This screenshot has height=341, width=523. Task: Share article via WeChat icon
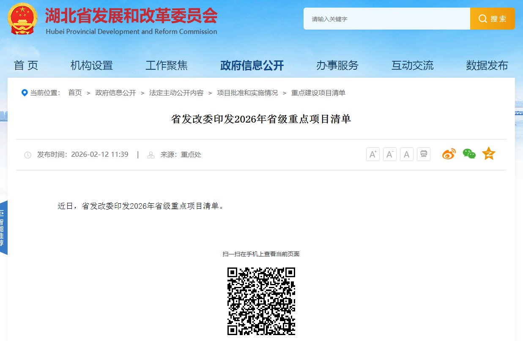pyautogui.click(x=469, y=154)
